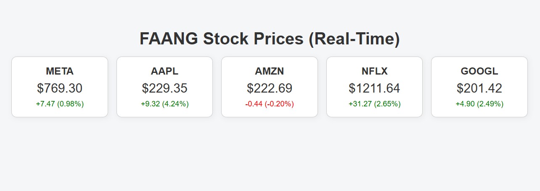Click AMZN's red -0.44 (-0.20%) change
Image resolution: width=540 pixels, height=191 pixels.
pyautogui.click(x=270, y=104)
